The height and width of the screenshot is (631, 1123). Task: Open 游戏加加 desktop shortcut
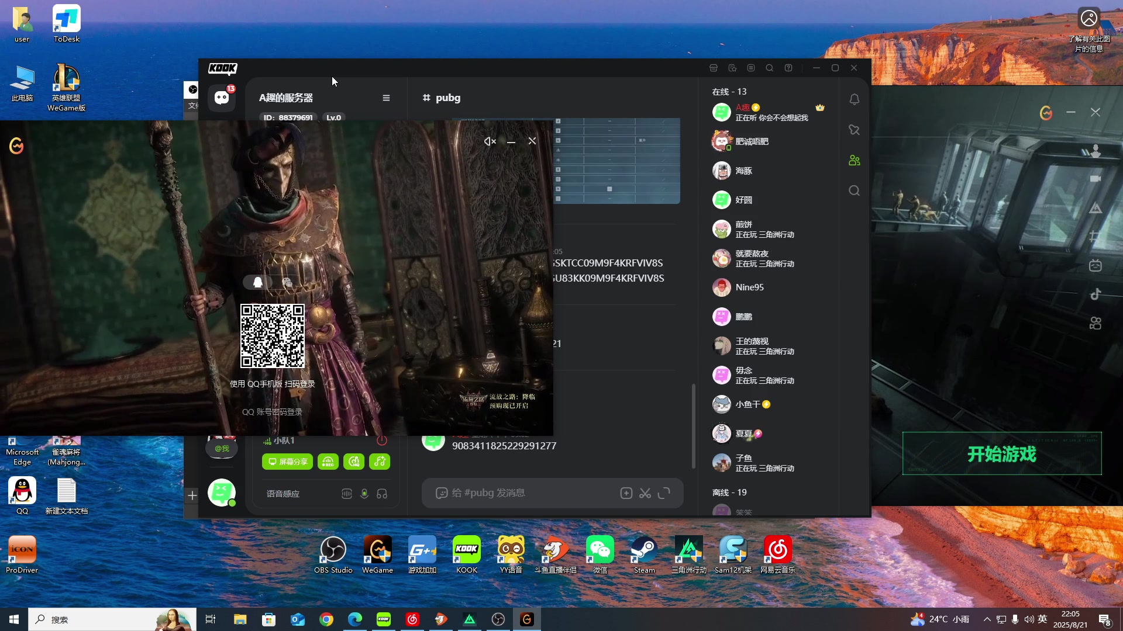click(x=422, y=554)
